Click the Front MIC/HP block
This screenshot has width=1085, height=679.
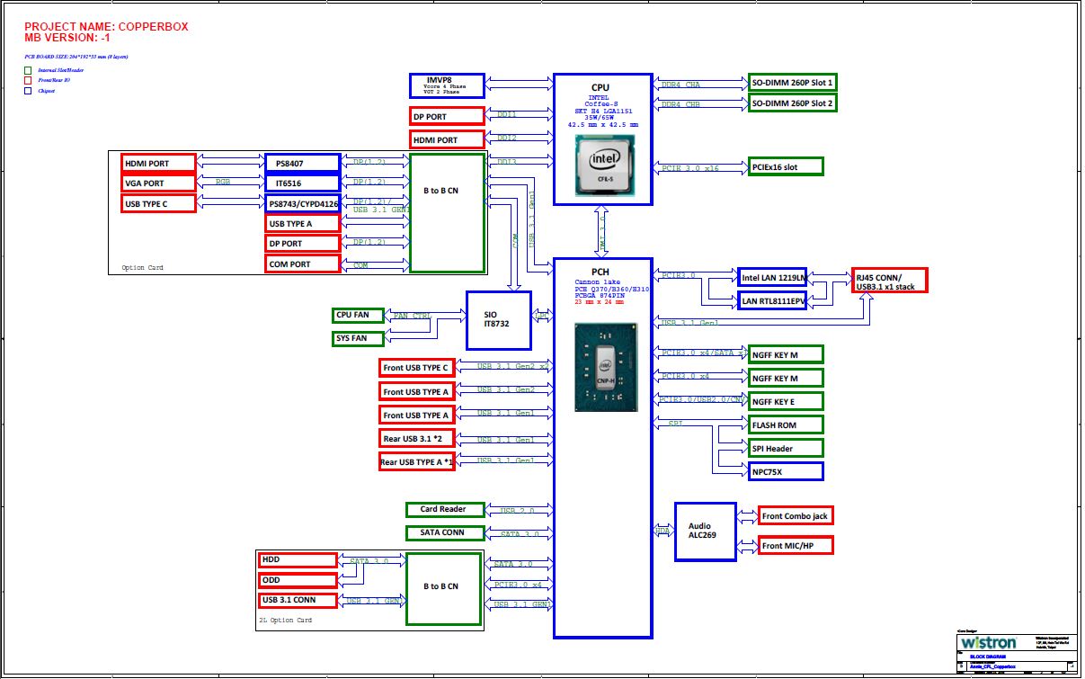click(x=796, y=544)
